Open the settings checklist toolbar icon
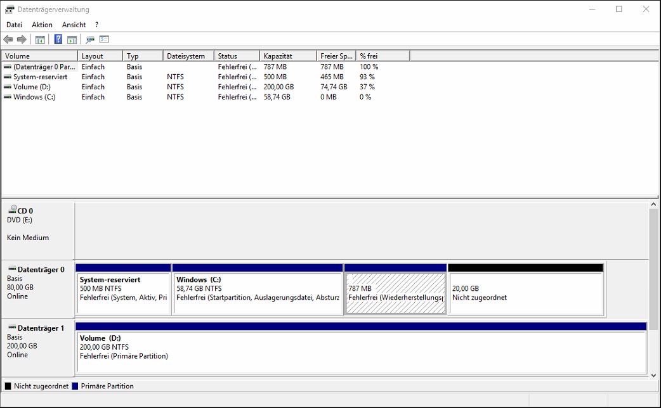The height and width of the screenshot is (408, 661). (105, 39)
